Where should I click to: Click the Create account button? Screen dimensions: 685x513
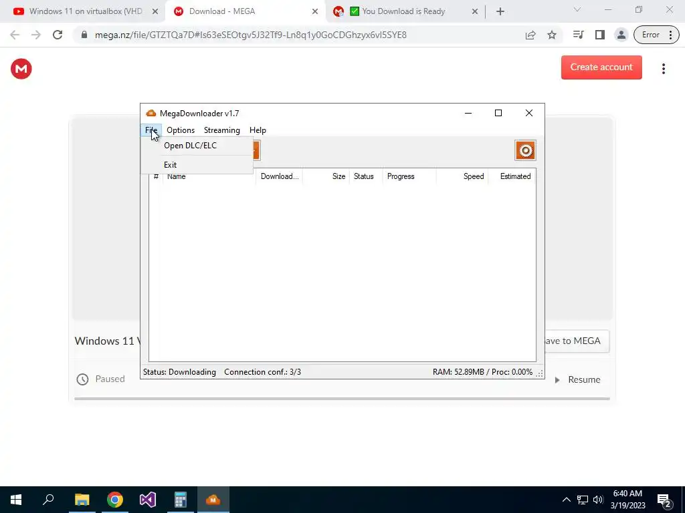click(601, 67)
